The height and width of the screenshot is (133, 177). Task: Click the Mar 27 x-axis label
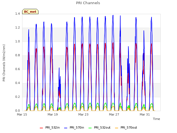[114, 114]
